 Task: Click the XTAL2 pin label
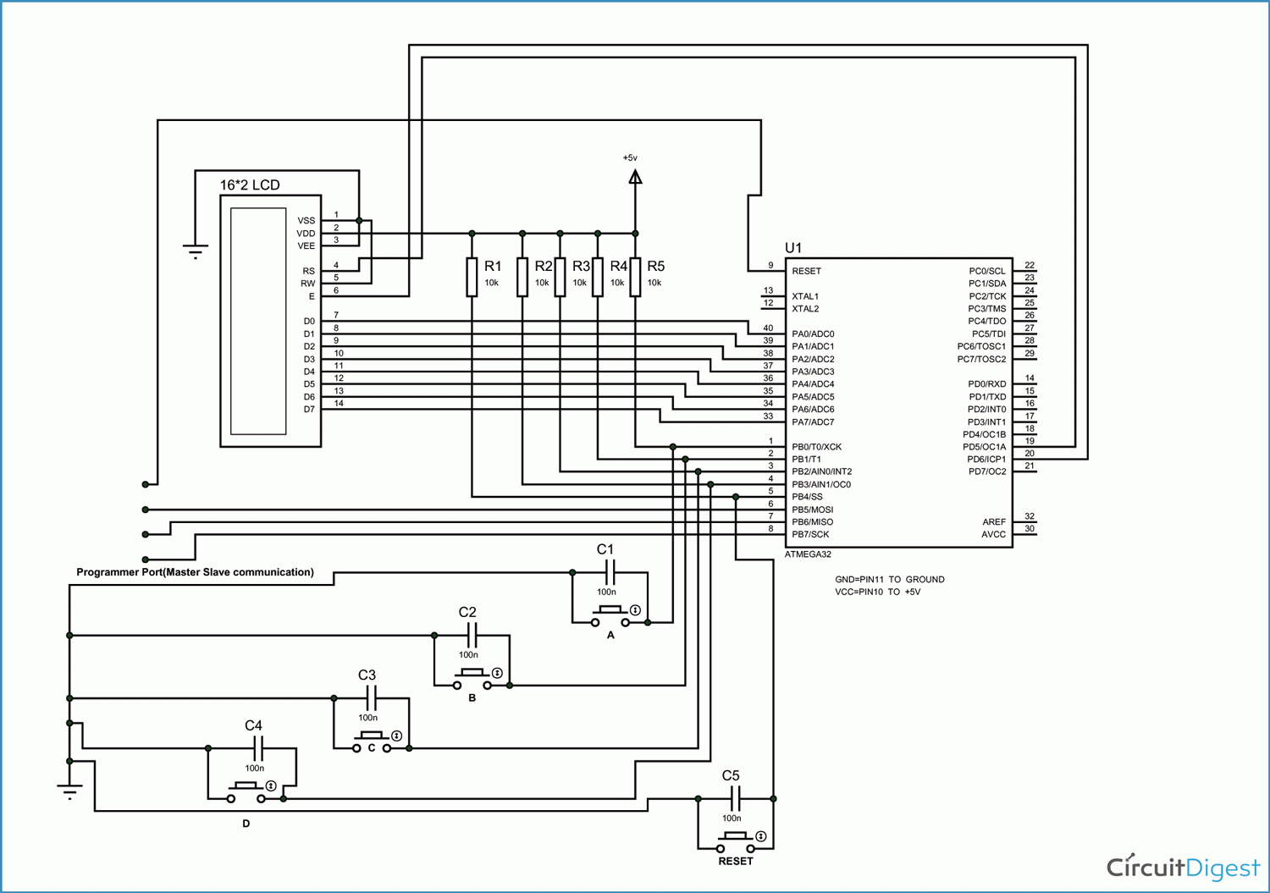[x=805, y=309]
